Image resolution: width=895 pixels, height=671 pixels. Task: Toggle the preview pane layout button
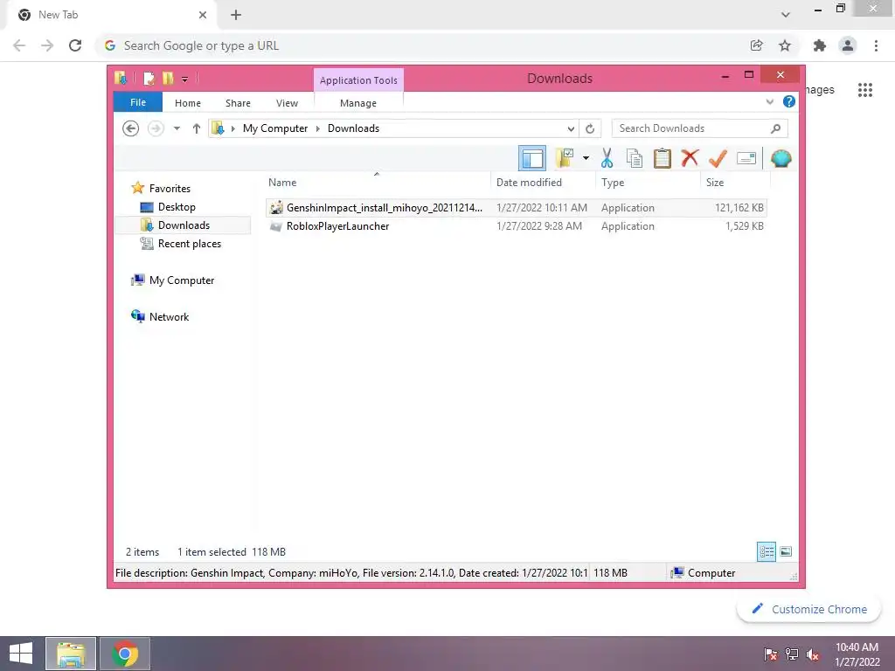pyautogui.click(x=532, y=158)
